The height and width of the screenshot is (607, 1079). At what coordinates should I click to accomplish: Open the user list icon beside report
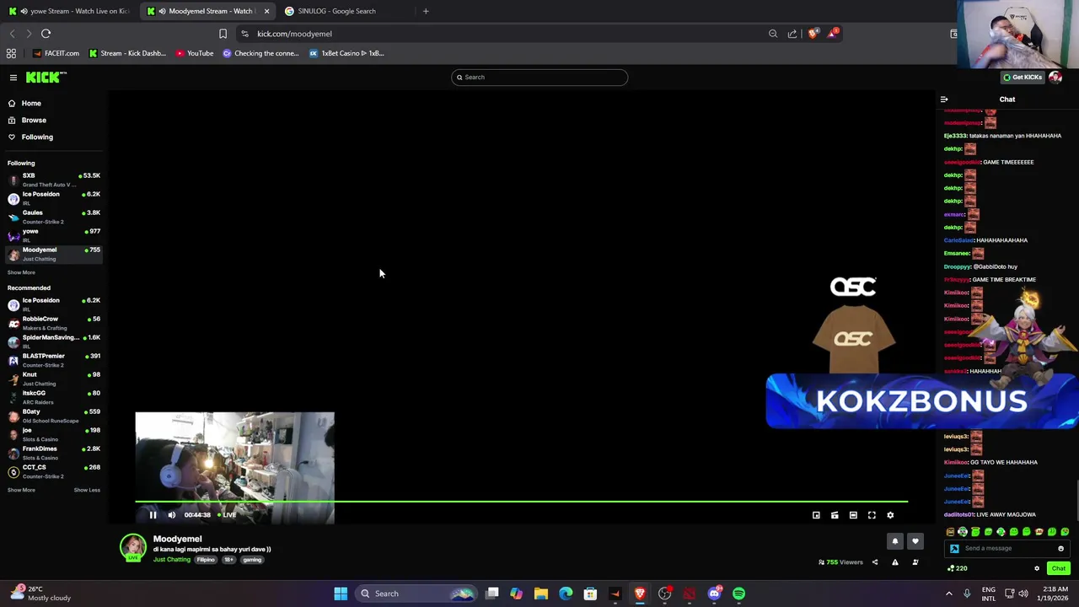pyautogui.click(x=915, y=562)
